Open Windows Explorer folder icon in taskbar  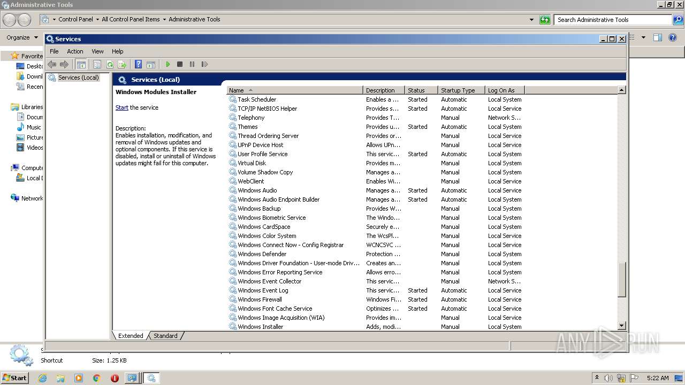coord(60,378)
